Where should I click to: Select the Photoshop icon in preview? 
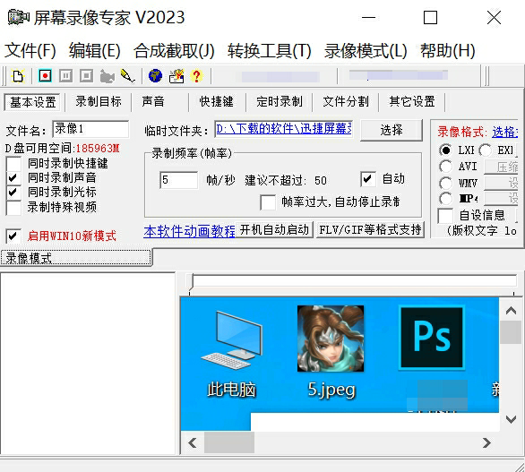[432, 338]
